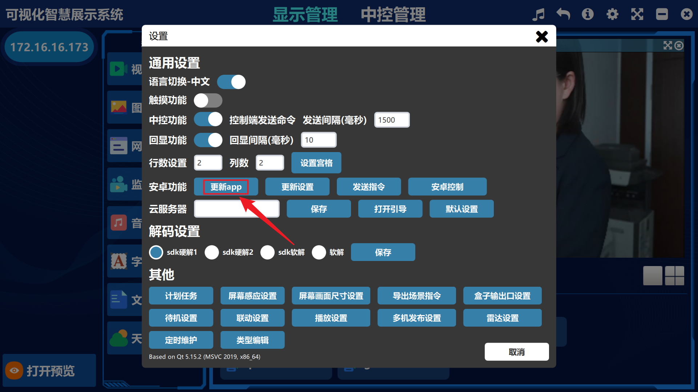
Task: Select the image picture sidebar icon
Action: [x=118, y=107]
